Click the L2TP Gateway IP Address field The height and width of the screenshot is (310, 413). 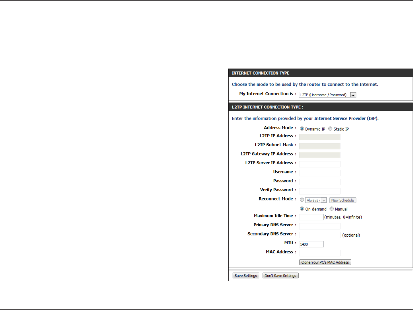(320, 155)
